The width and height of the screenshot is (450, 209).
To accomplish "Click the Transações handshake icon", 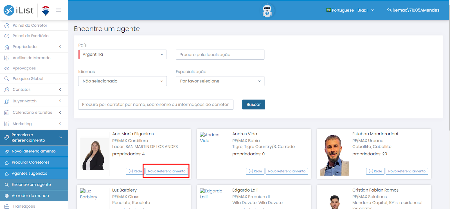I will click(x=7, y=206).
